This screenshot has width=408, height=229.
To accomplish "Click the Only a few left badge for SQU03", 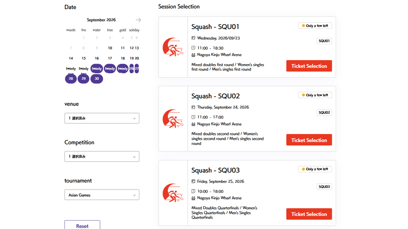I will point(315,169).
